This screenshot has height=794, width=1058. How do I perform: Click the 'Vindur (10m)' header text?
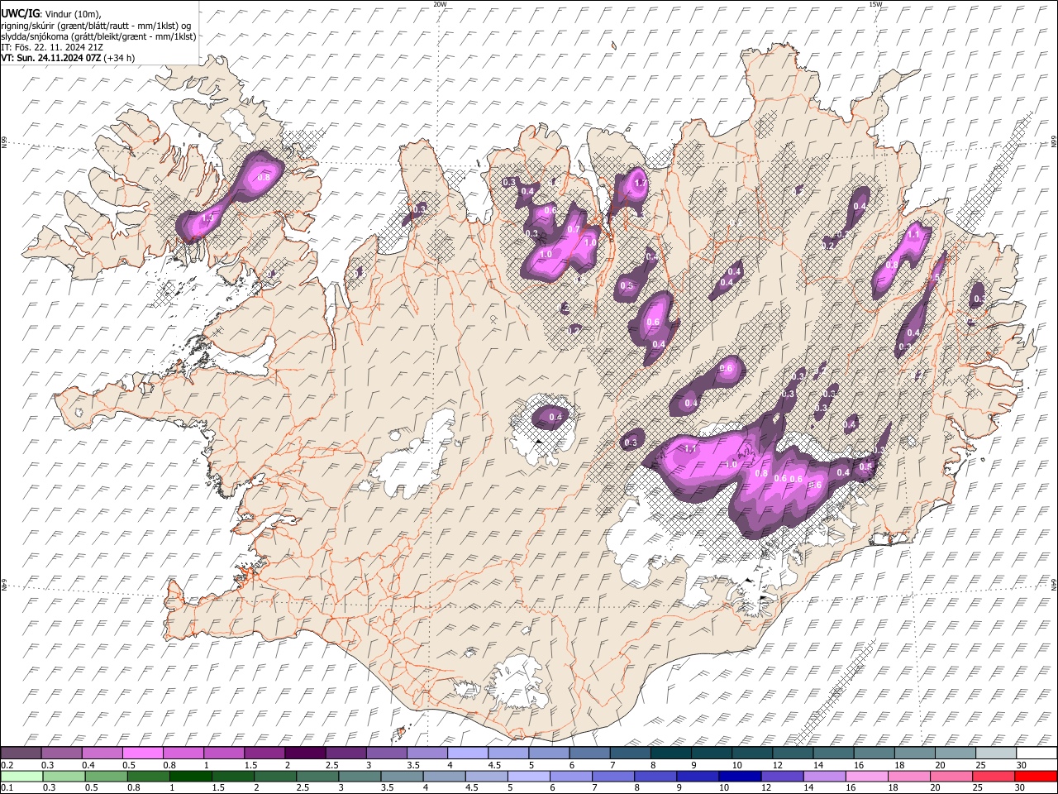pyautogui.click(x=72, y=14)
